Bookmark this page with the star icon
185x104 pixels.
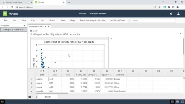[159, 7]
